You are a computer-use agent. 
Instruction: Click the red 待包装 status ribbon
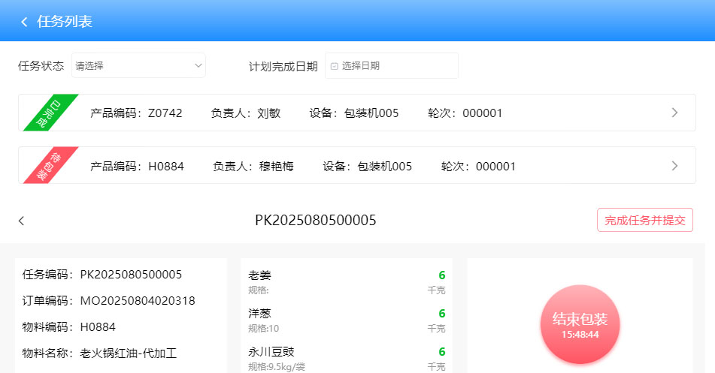[x=49, y=166]
